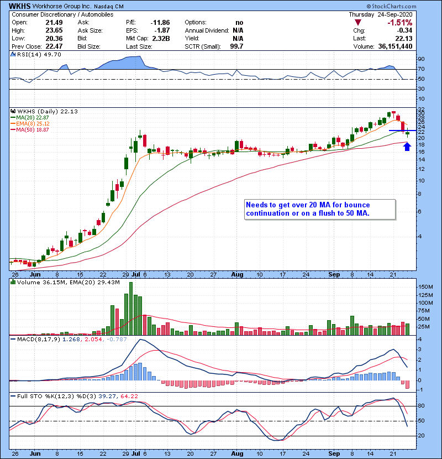Viewport: 442px width, 459px height.
Task: Select the WKHS ticker symbol in header
Action: [x=19, y=6]
